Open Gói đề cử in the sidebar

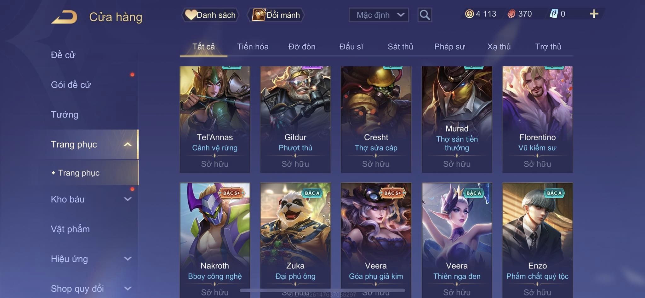pyautogui.click(x=71, y=85)
